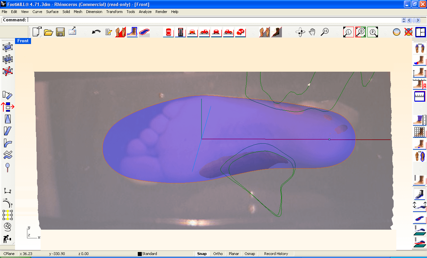Click the New document icon
Viewport: 427px width, 258px height.
tap(37, 32)
